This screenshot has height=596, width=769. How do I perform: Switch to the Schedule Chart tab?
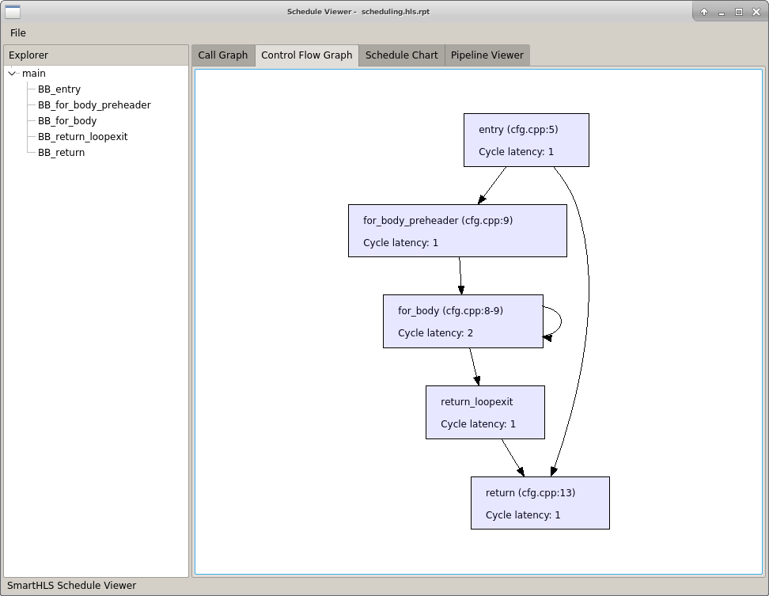(403, 55)
